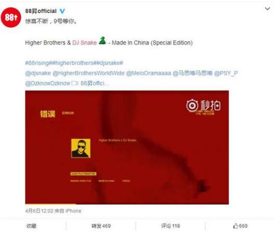The image size is (274, 235).
Task: Play the red Made In China video
Action: [x=127, y=147]
